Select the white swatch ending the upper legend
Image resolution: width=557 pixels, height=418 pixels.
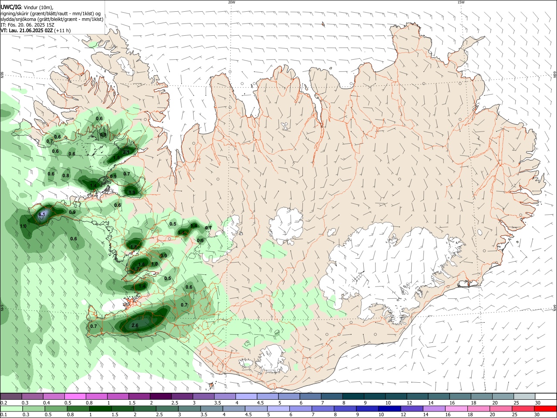(x=545, y=396)
